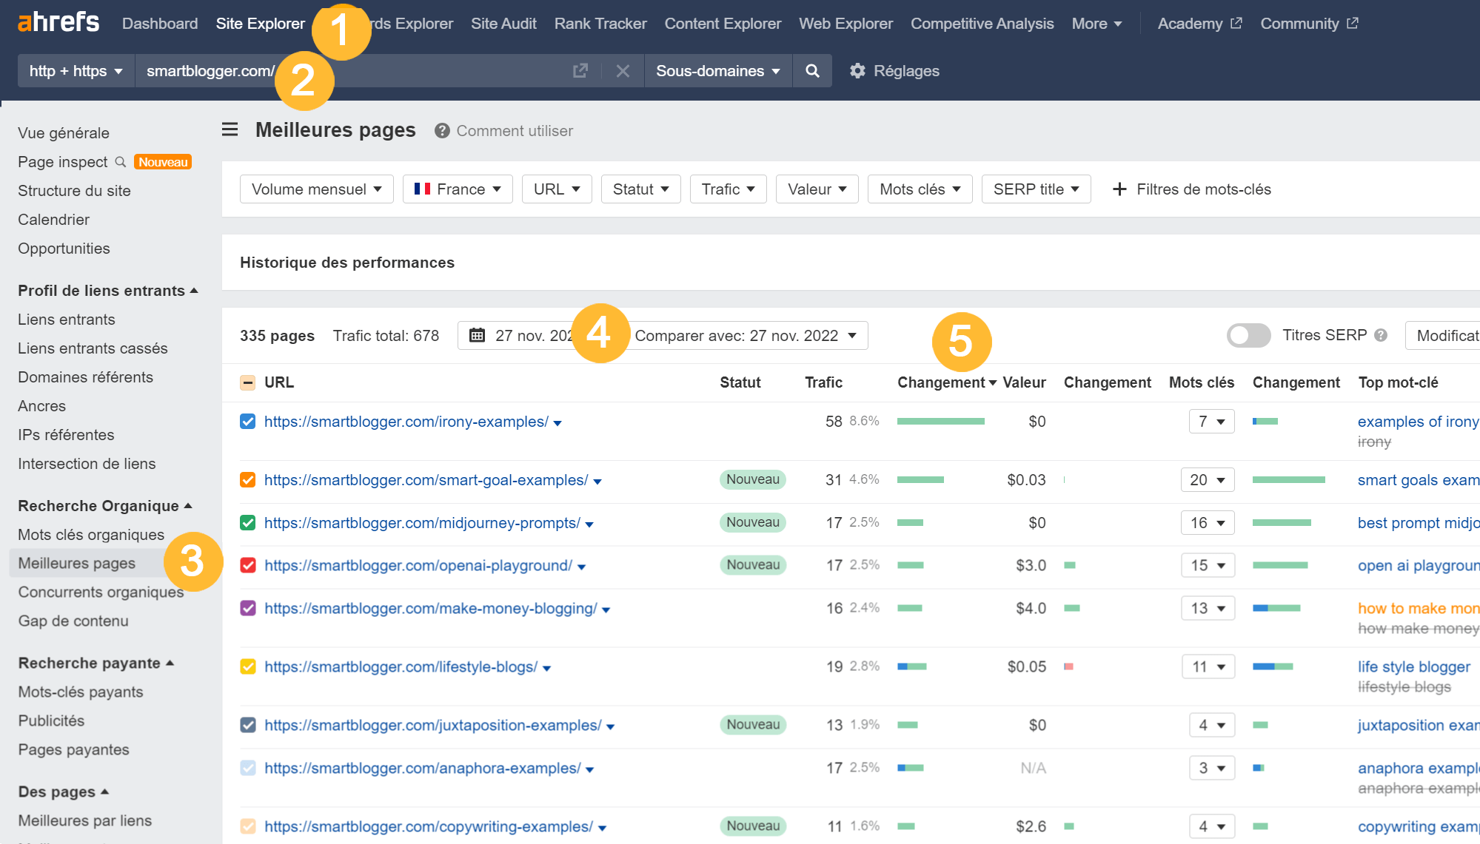
Task: Open smartblogger.com in a new tab via external-link icon
Action: pos(580,70)
